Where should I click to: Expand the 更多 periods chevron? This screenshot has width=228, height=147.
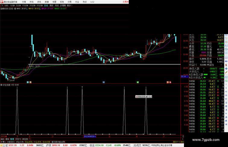[69, 5]
